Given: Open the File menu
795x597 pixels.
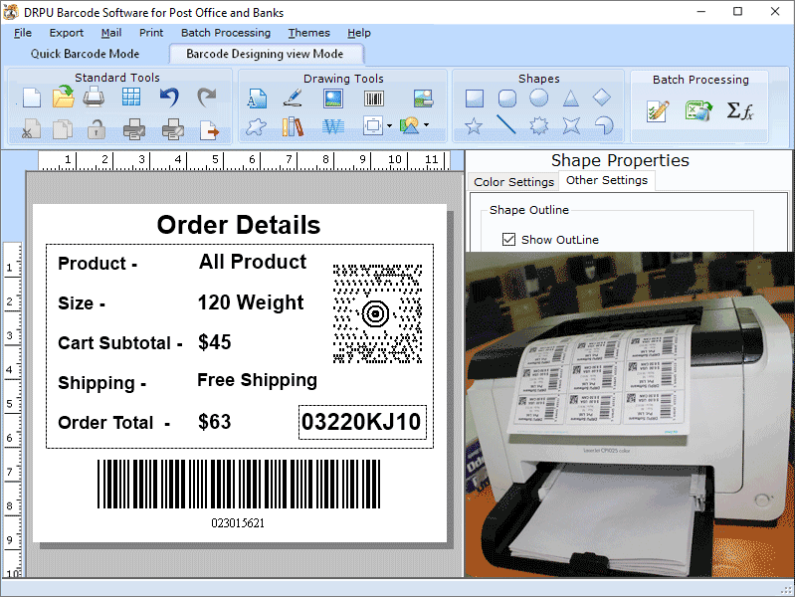Looking at the screenshot, I should click(x=23, y=33).
